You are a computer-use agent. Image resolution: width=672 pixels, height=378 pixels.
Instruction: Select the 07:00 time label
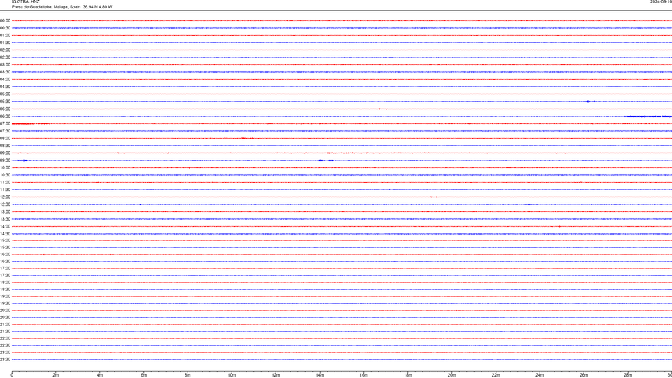click(5, 123)
